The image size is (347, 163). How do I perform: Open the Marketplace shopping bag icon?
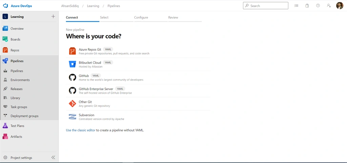click(307, 6)
